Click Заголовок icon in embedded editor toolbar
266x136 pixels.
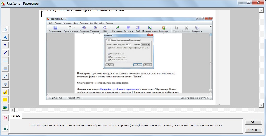pos(129,29)
